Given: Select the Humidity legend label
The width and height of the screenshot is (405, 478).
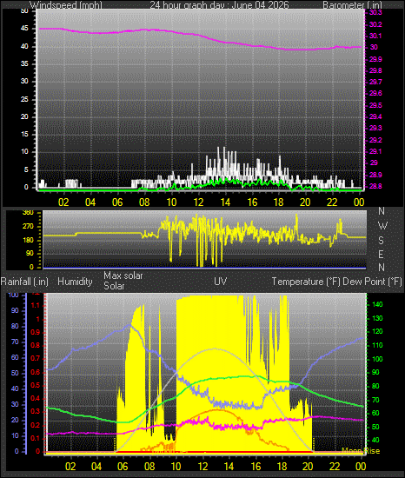Looking at the screenshot, I should (x=75, y=282).
